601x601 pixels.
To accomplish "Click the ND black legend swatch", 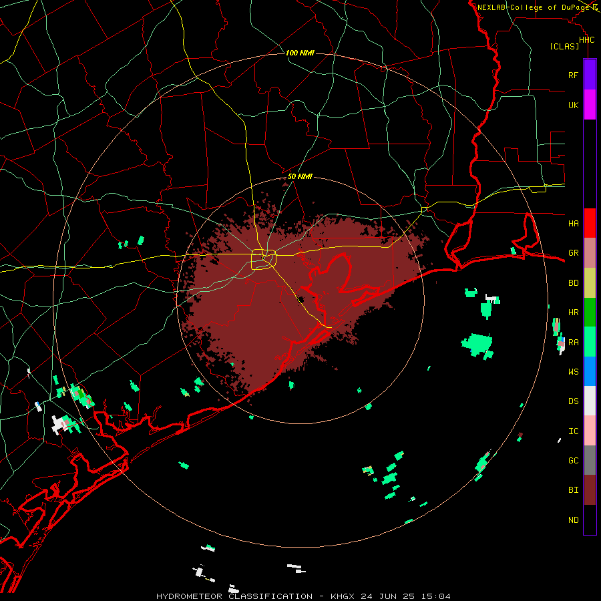I will tap(590, 520).
